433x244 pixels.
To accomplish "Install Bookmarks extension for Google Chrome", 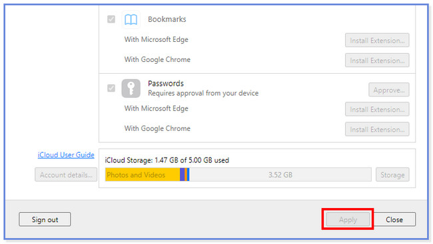I will coord(377,61).
